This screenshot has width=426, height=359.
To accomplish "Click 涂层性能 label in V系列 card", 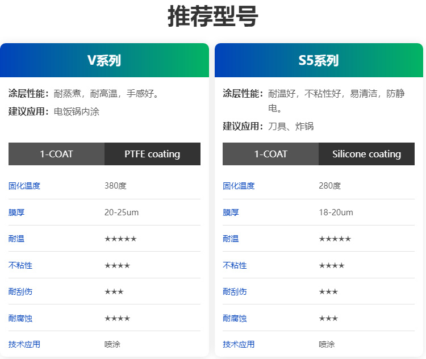I will (28, 94).
